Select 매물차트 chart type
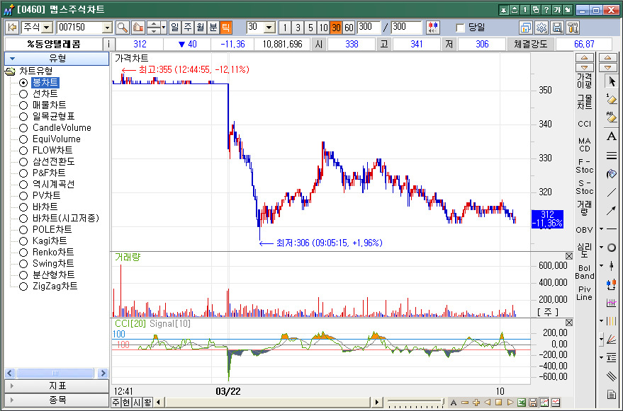This screenshot has height=411, width=623. point(50,105)
